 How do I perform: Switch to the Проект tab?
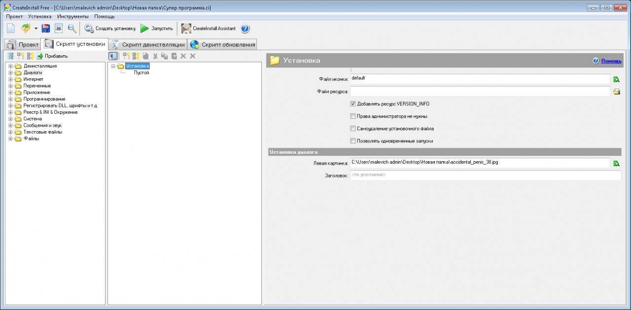coord(23,45)
